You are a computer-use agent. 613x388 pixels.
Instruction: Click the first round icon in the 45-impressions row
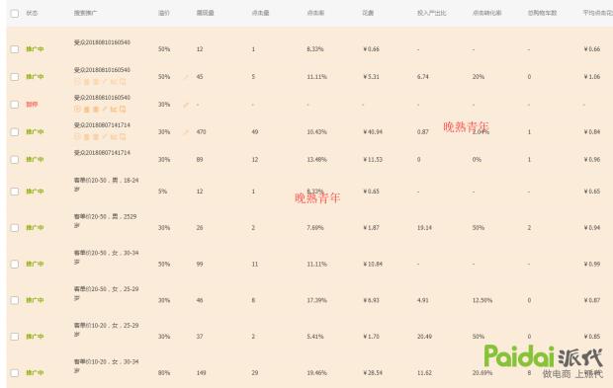77,82
